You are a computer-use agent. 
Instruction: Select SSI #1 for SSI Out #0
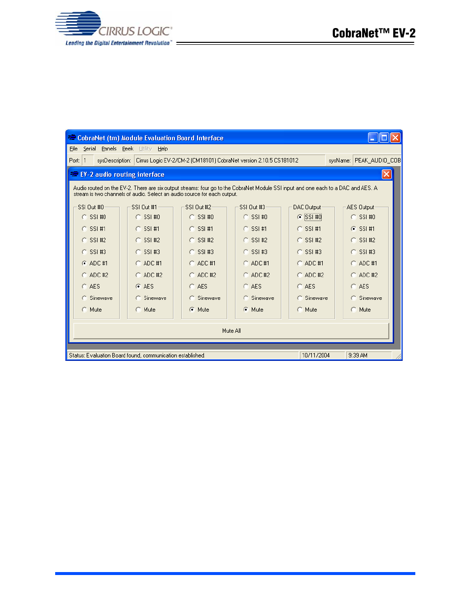84,229
